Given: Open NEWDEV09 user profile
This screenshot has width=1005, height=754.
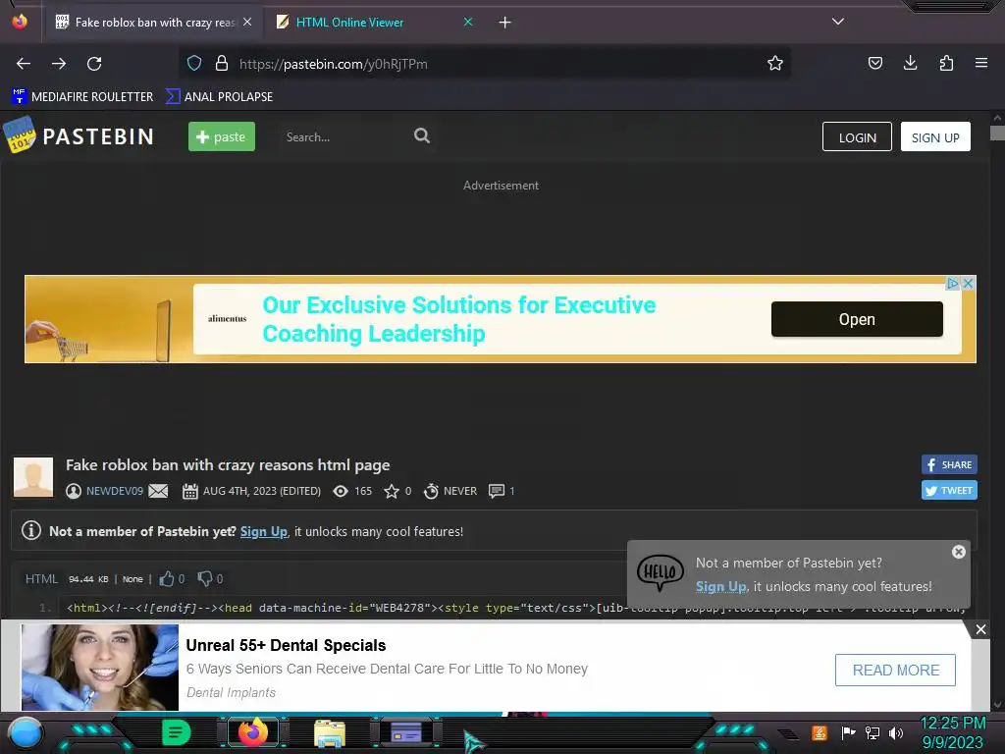Looking at the screenshot, I should pyautogui.click(x=115, y=491).
